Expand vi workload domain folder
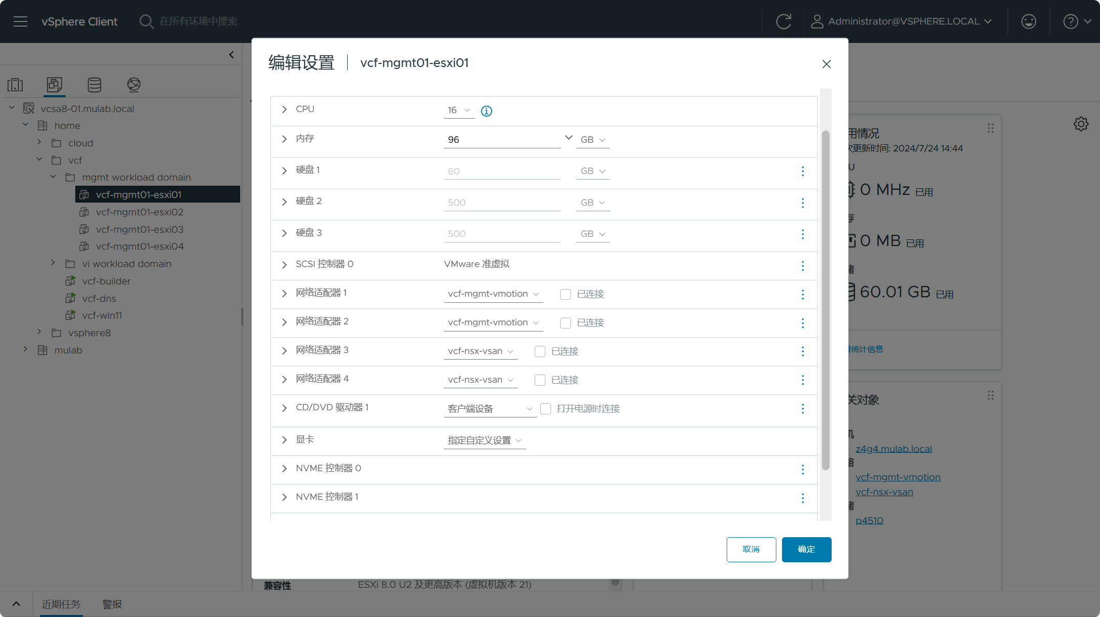 53,263
